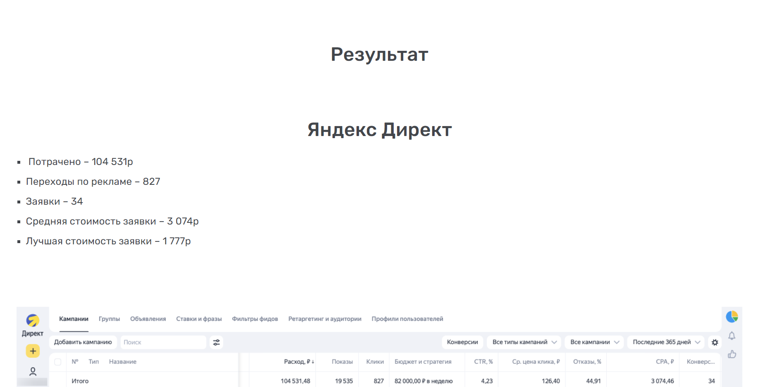763x387 pixels.
Task: Switch to the 'Группы' tab
Action: click(x=109, y=319)
